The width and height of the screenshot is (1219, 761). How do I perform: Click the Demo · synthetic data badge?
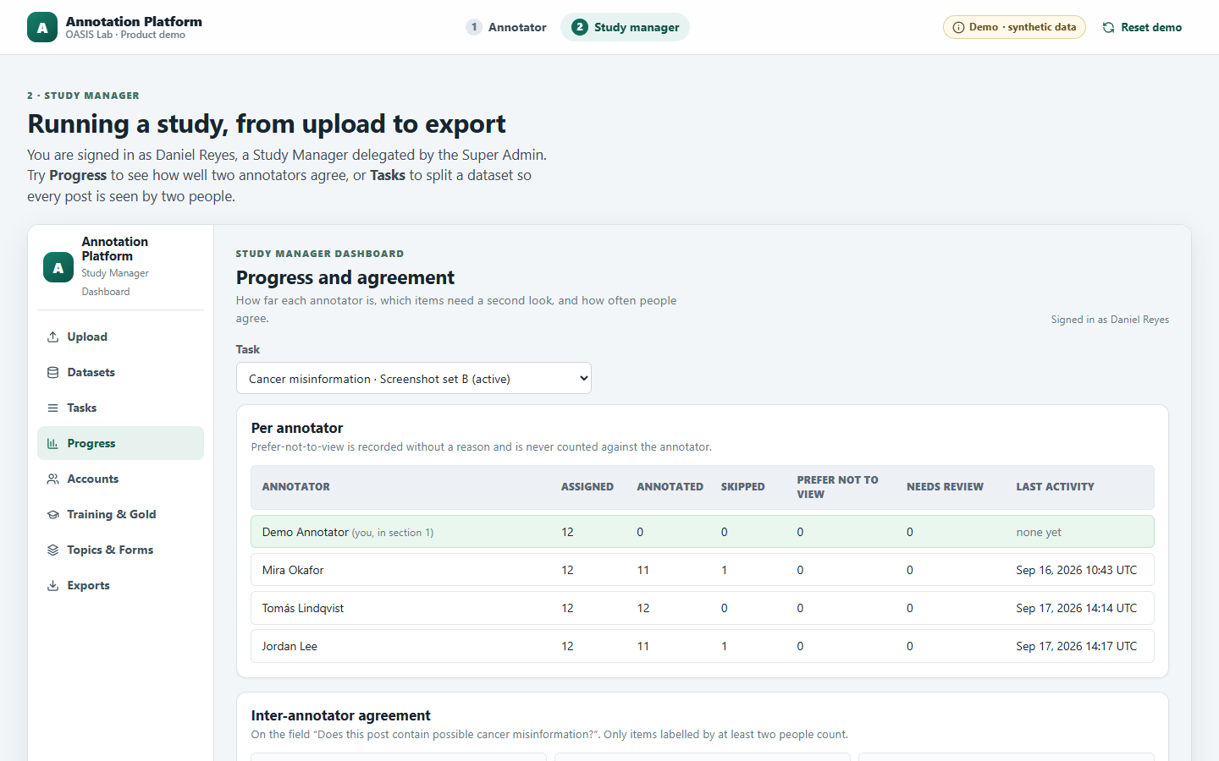click(1014, 27)
